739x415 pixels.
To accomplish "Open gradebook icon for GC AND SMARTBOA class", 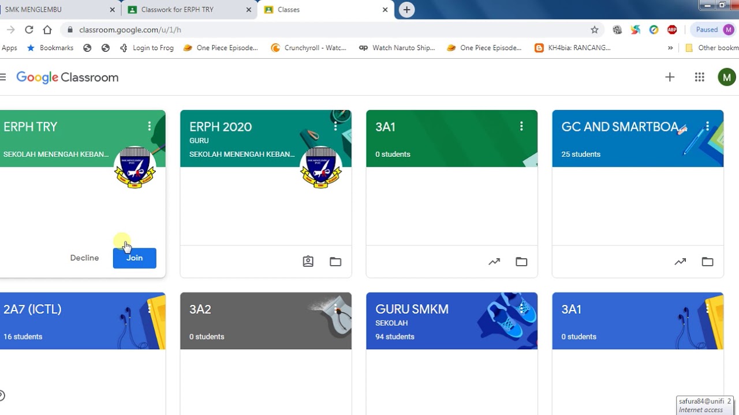I will [x=680, y=262].
